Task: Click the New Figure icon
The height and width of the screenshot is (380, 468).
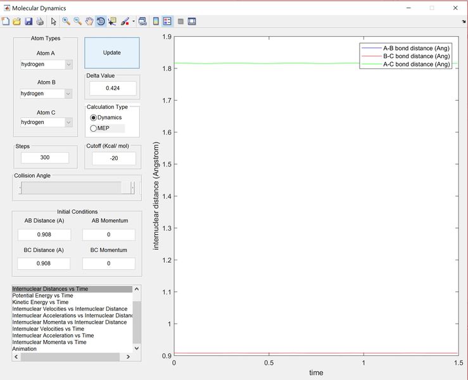Action: 6,22
